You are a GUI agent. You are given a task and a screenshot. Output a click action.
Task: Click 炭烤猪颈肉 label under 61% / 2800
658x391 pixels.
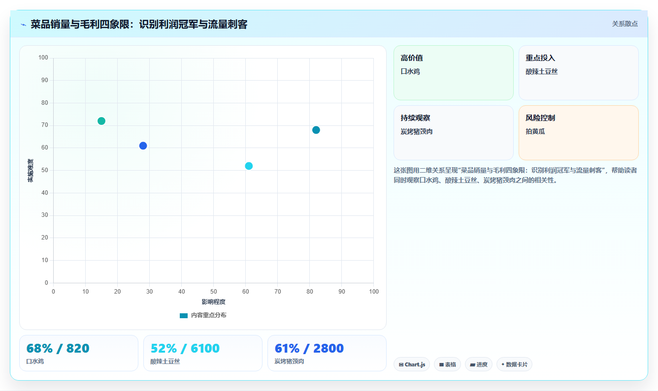click(289, 361)
